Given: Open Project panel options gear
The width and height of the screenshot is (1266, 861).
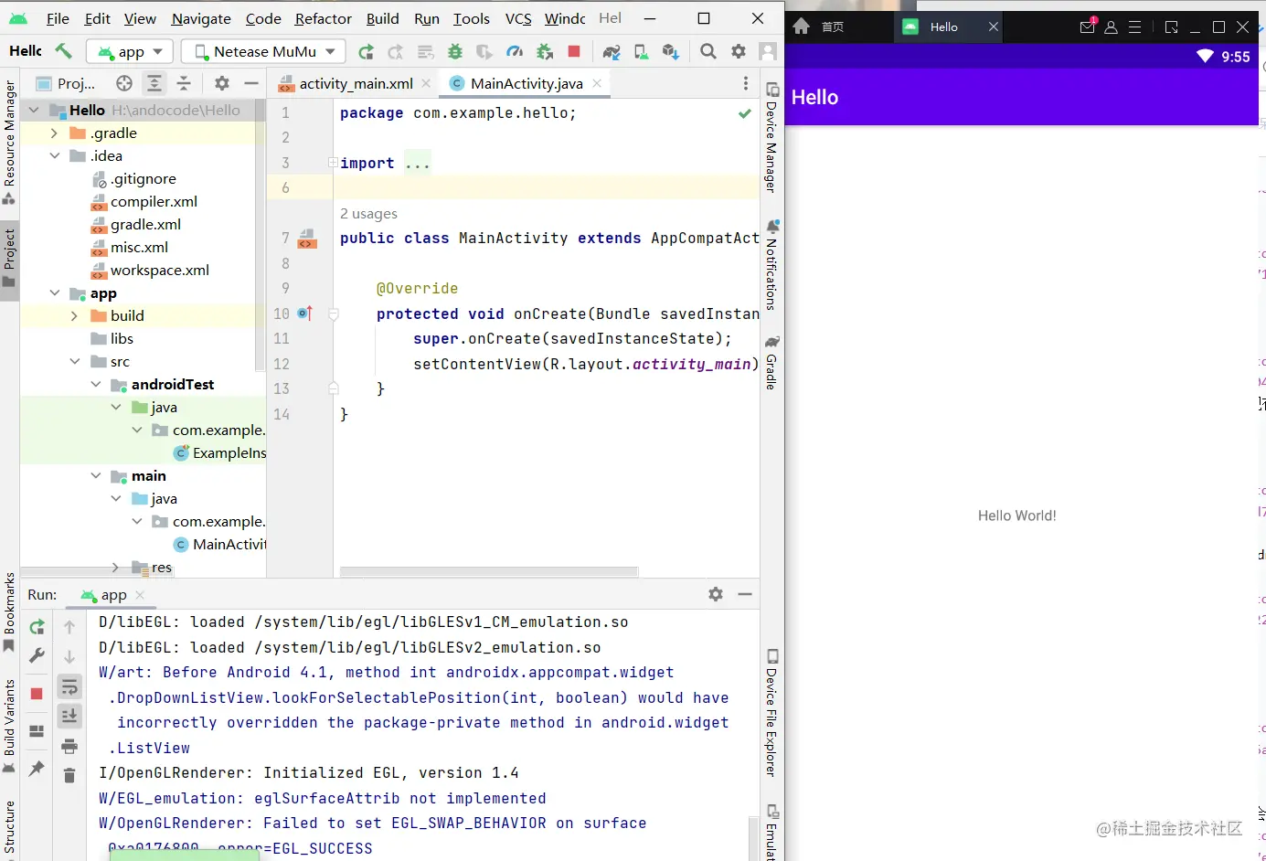Looking at the screenshot, I should pos(222,83).
